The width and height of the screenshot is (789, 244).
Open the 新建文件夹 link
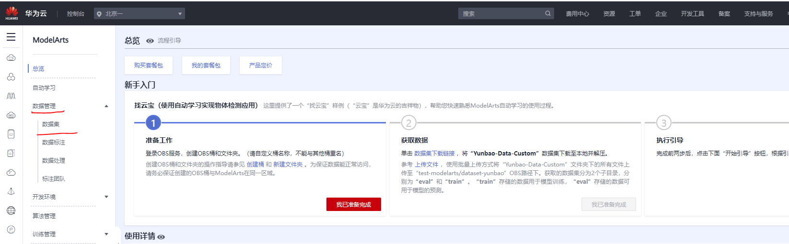coord(288,165)
